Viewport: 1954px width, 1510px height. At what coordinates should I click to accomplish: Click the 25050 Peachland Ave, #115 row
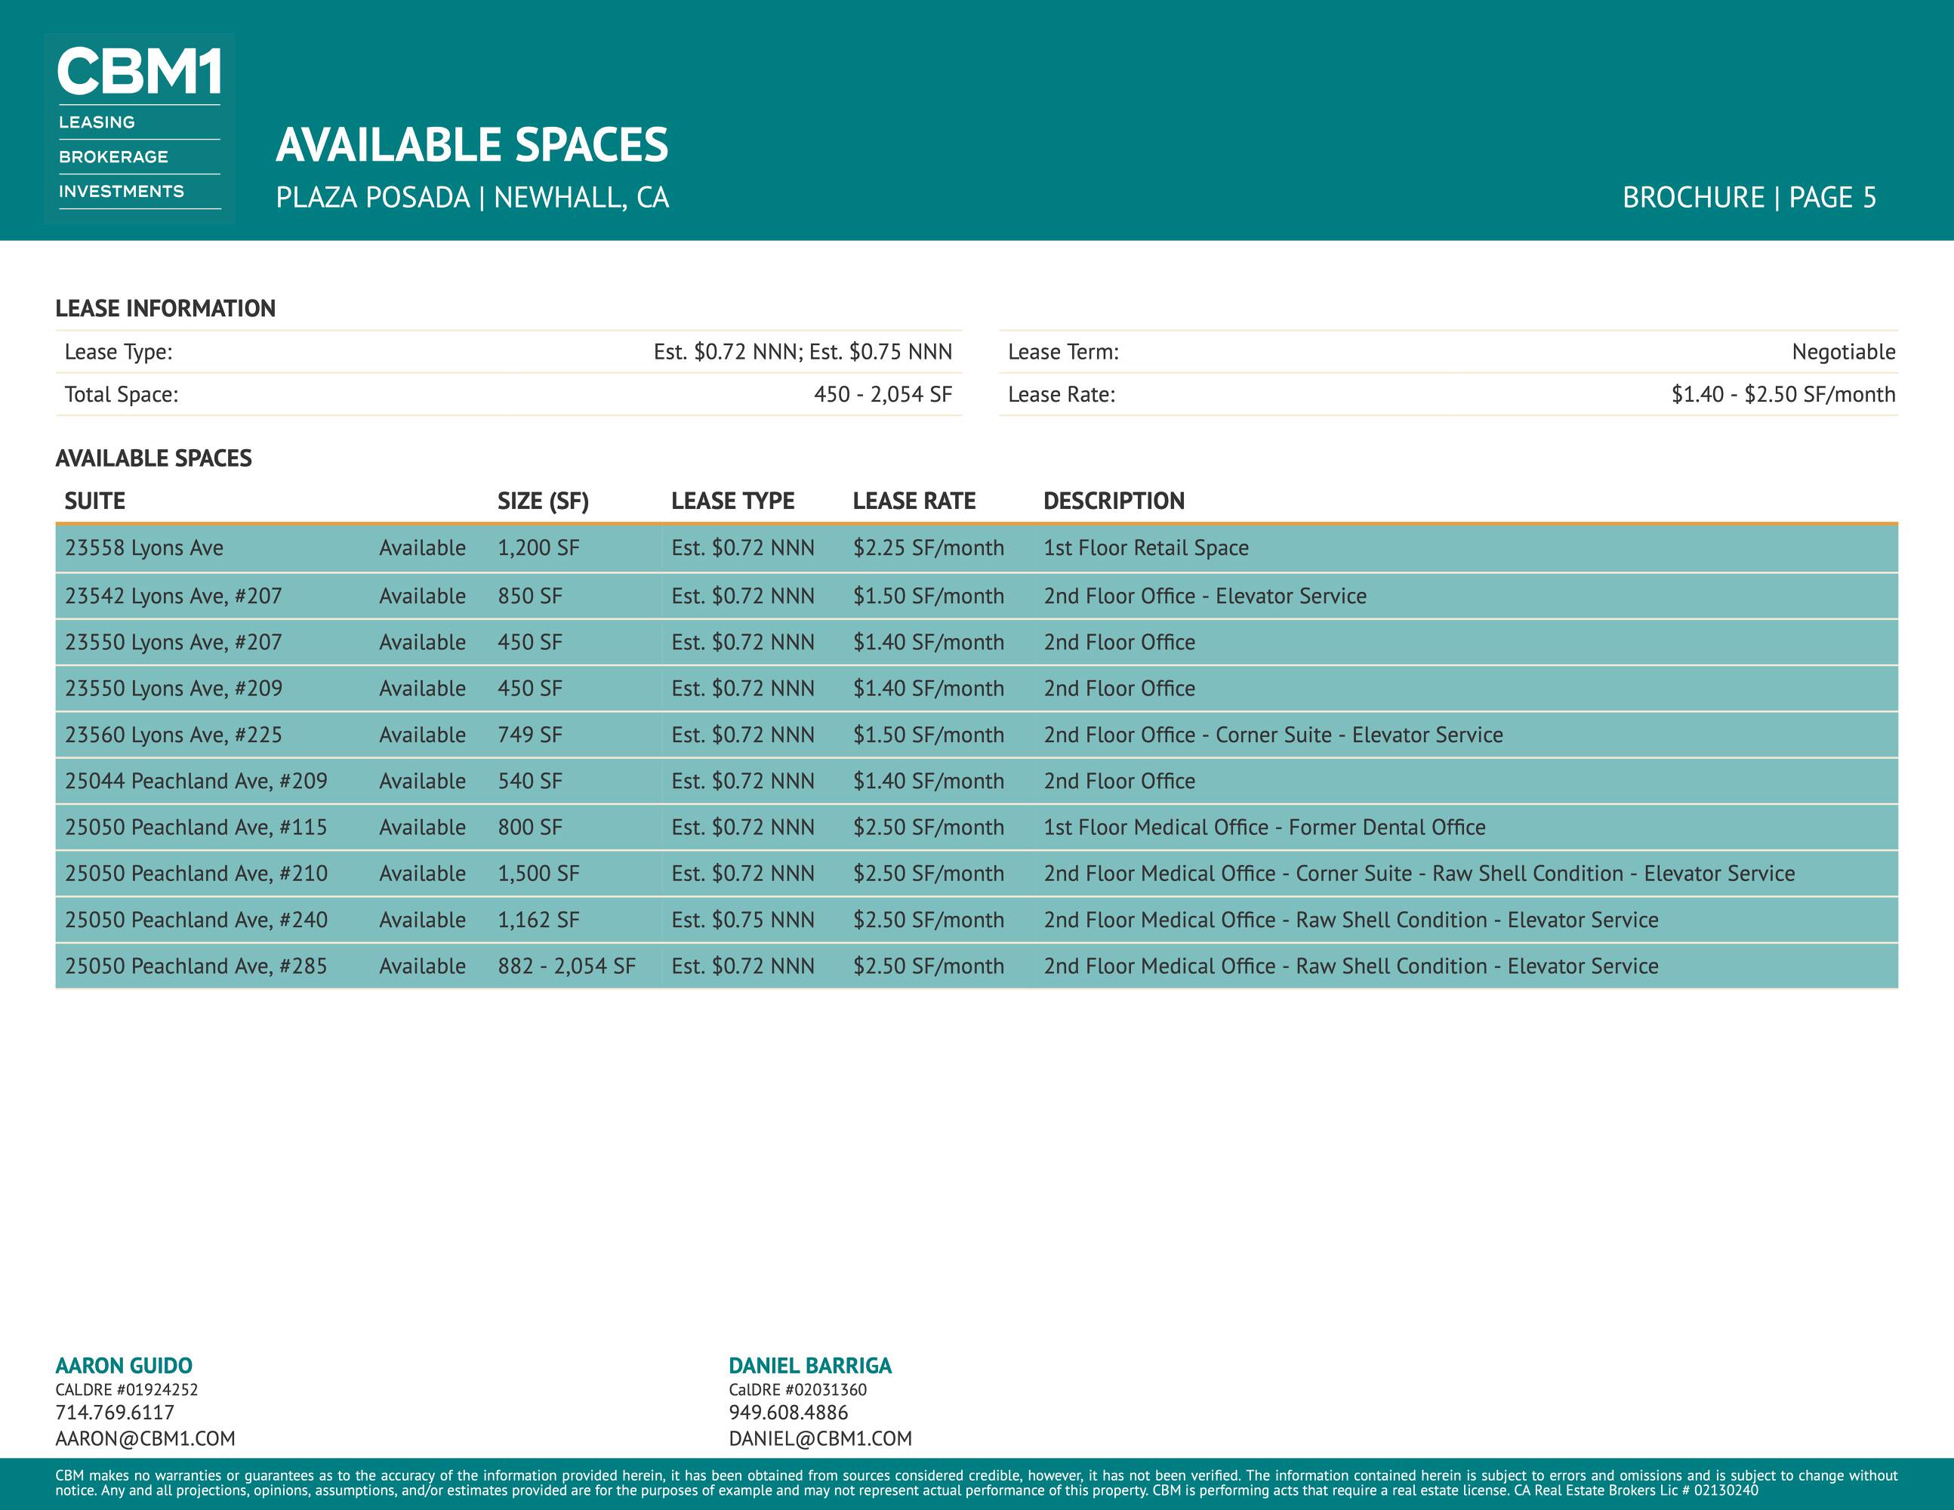click(195, 827)
